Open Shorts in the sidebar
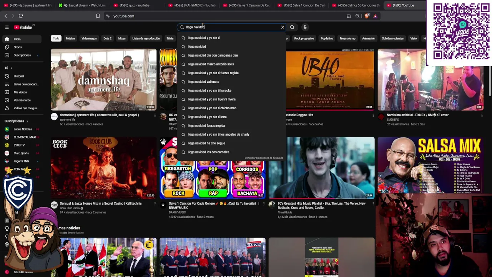The height and width of the screenshot is (277, 492). [x=22, y=47]
